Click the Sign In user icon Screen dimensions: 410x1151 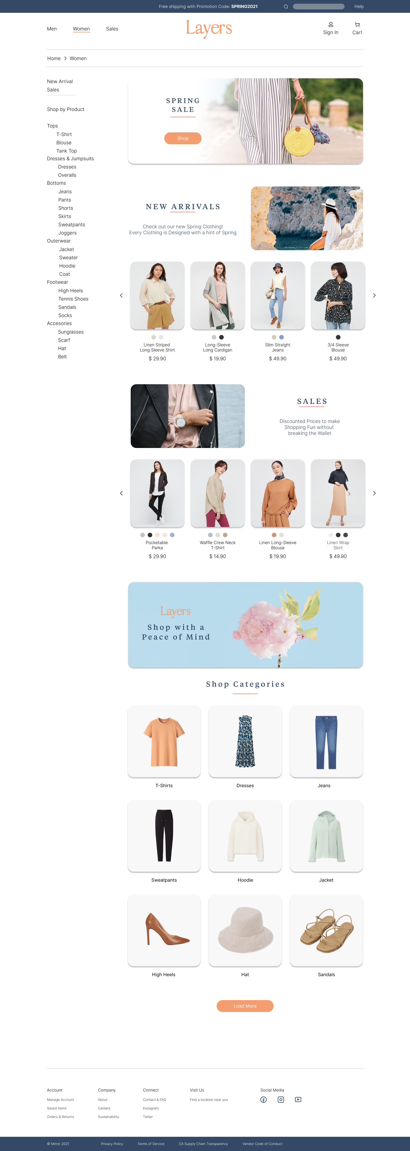click(x=331, y=24)
